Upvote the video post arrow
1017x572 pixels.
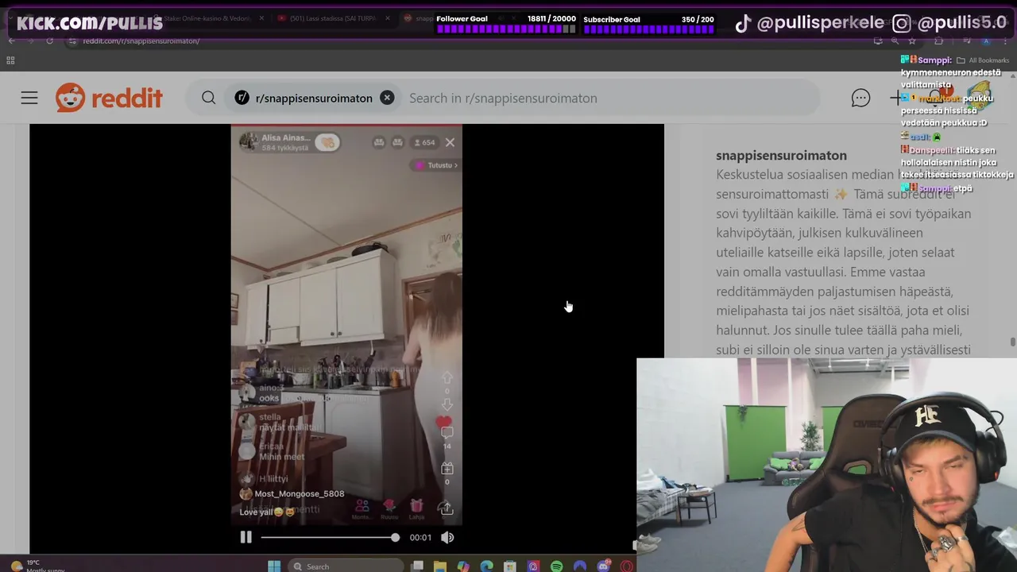coord(447,377)
